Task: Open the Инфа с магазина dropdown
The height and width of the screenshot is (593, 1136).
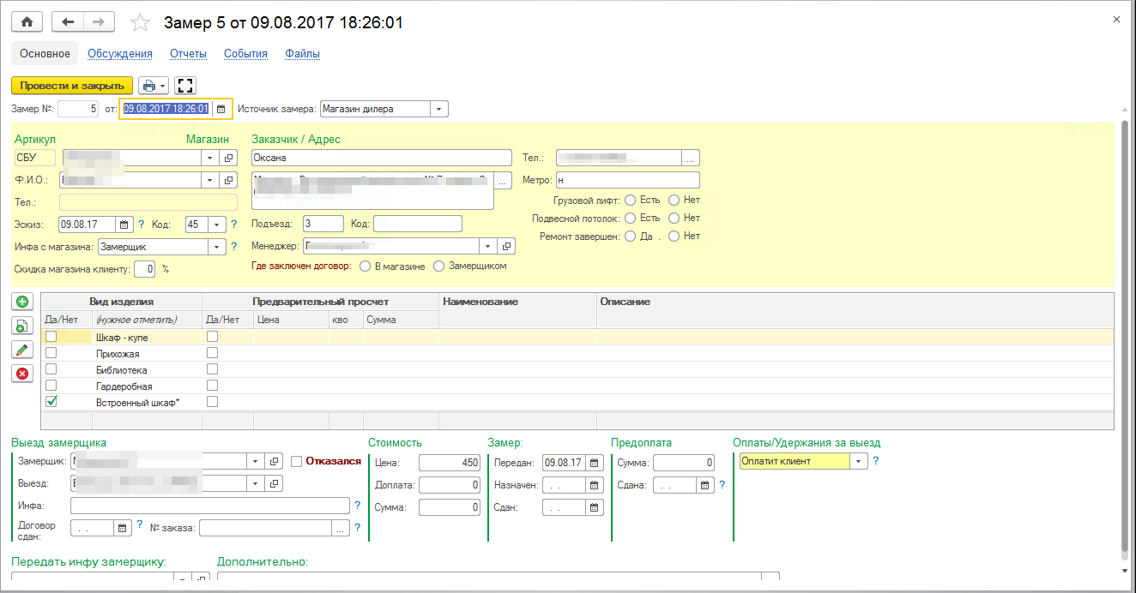Action: (216, 247)
